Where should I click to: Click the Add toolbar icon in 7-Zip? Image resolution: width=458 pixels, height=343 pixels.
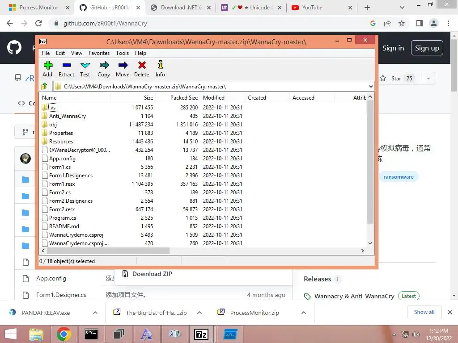pyautogui.click(x=47, y=69)
